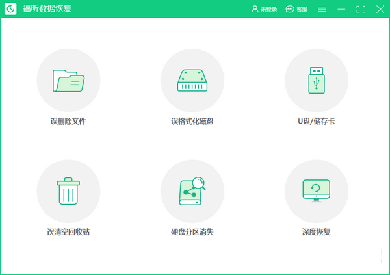Image resolution: width=390 pixels, height=275 pixels.
Task: Select the U盘/储存卡 text label
Action: (x=316, y=122)
